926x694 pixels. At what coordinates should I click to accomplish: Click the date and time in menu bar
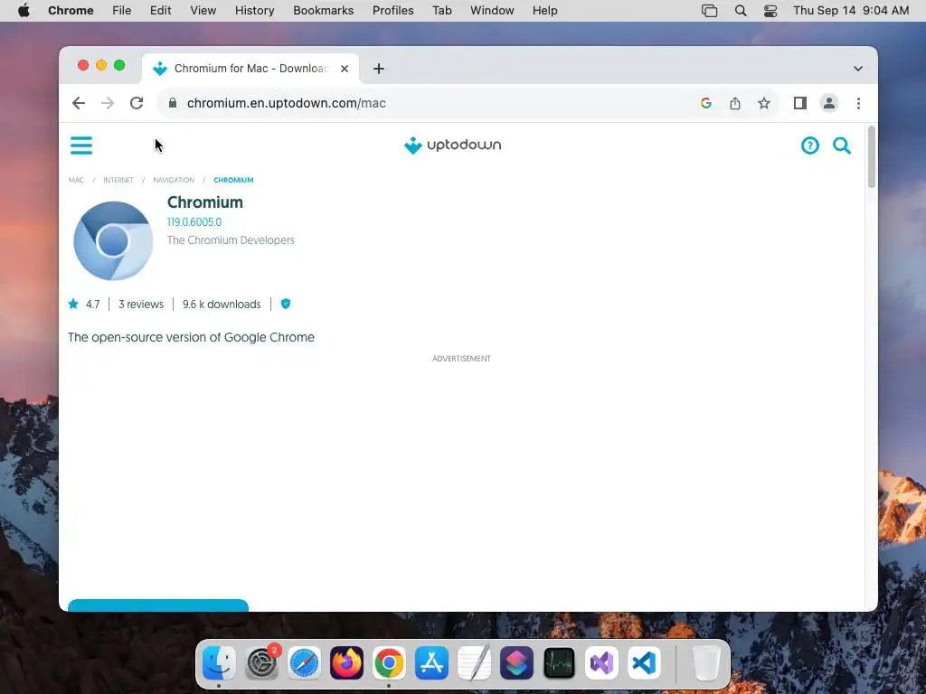coord(851,11)
